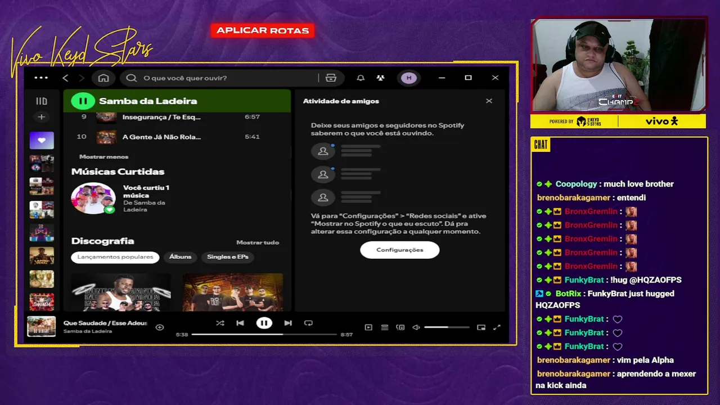Toggle shuffle playback
Viewport: 720px width, 405px height.
pyautogui.click(x=220, y=323)
